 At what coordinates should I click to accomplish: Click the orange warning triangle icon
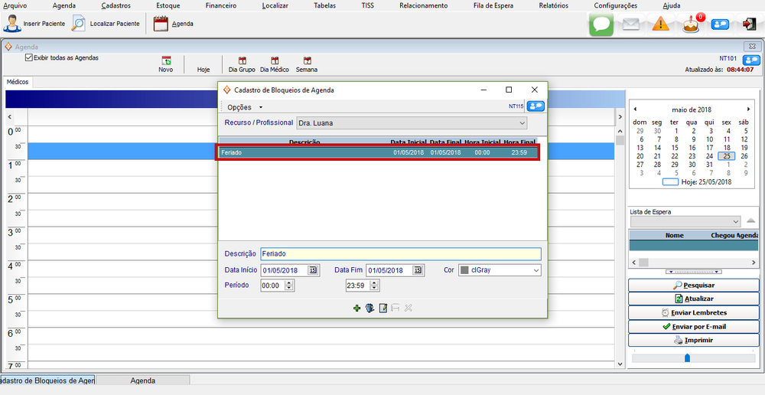coord(661,24)
